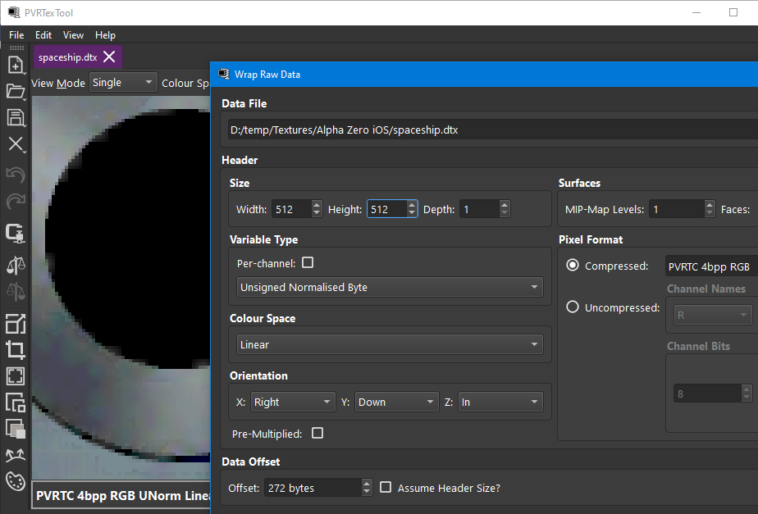758x514 pixels.
Task: Select the Uncompressed pixel format radio button
Action: click(573, 307)
